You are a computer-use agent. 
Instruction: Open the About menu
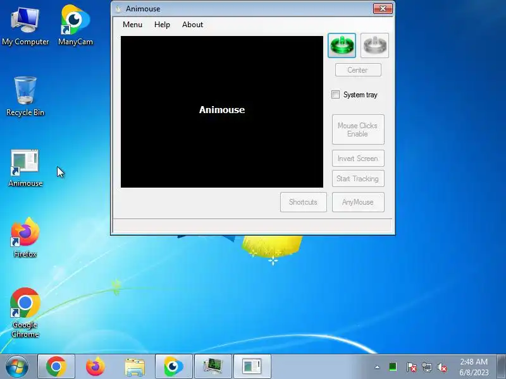[192, 25]
